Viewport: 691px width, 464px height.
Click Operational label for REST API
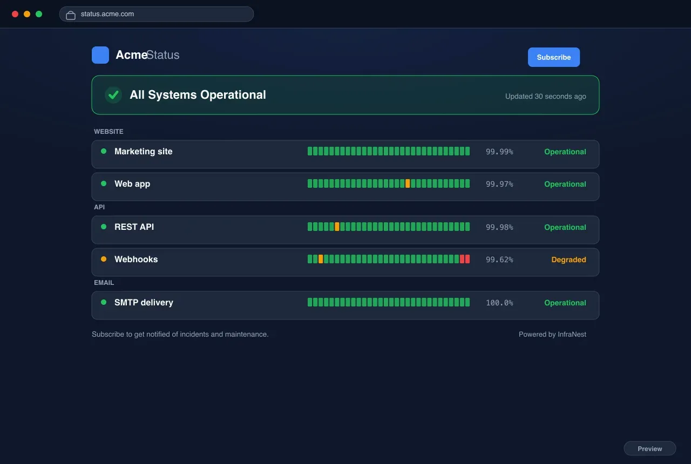point(565,227)
